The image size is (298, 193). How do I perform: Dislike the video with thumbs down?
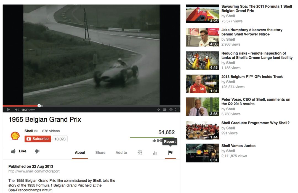point(37,151)
